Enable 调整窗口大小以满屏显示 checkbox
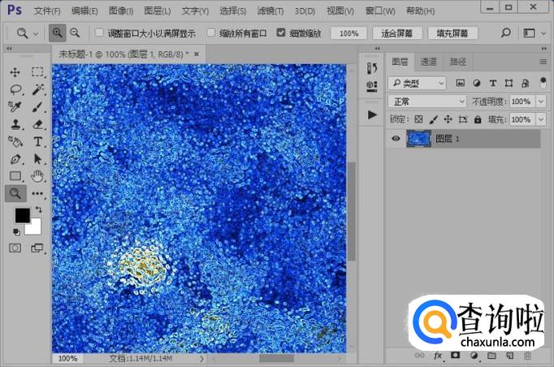Screen dimensions: 554x367 pos(99,33)
